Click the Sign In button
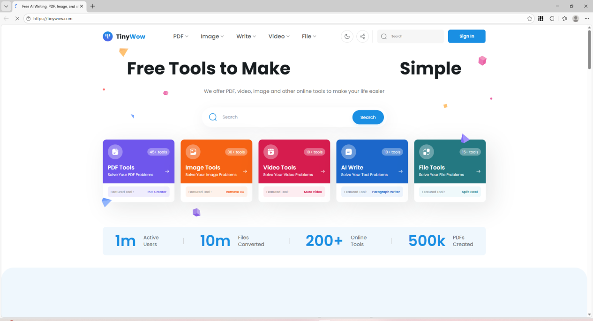Viewport: 593px width, 321px height. point(467,36)
